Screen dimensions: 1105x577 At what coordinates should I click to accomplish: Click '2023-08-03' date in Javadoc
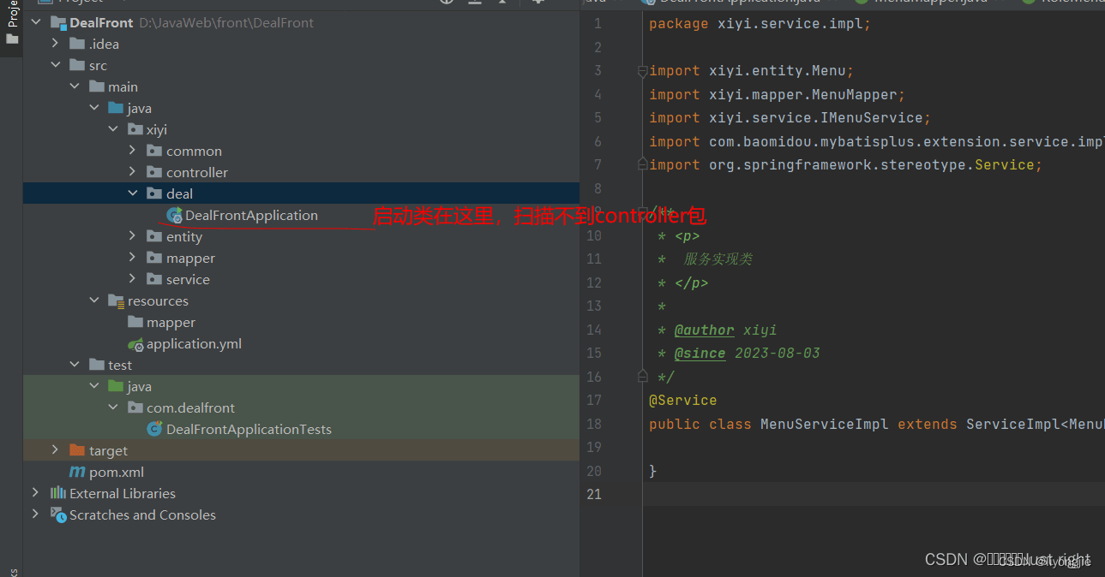777,354
